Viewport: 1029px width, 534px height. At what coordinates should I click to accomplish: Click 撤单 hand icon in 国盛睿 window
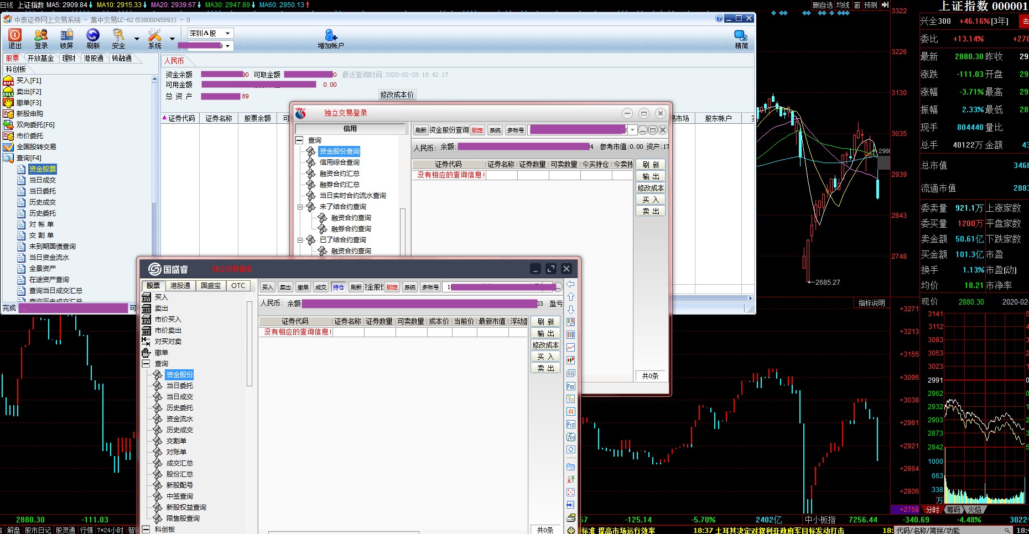point(147,353)
